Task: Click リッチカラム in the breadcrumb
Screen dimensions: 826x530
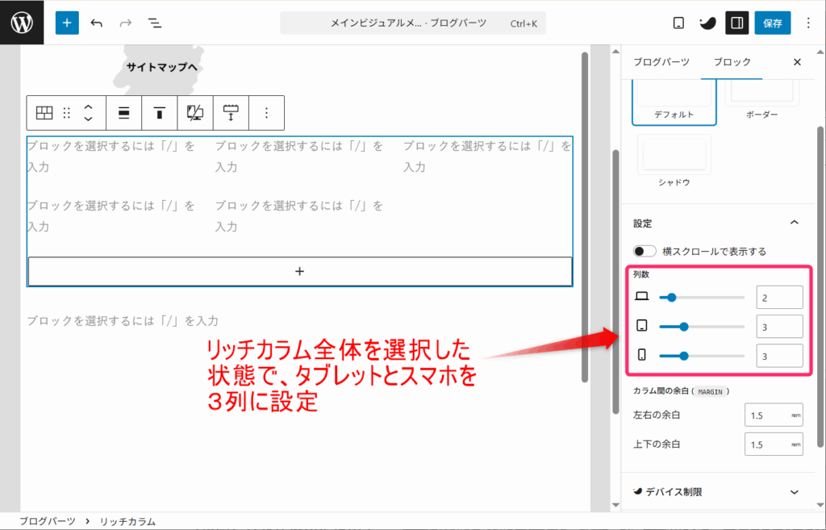Action: click(127, 522)
